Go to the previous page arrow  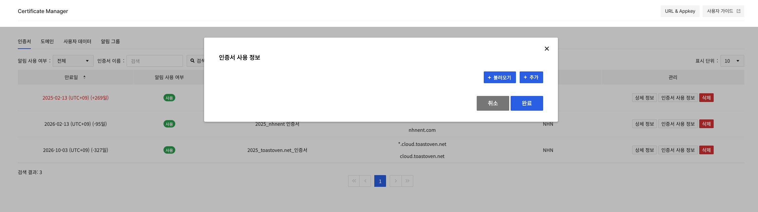click(365, 181)
